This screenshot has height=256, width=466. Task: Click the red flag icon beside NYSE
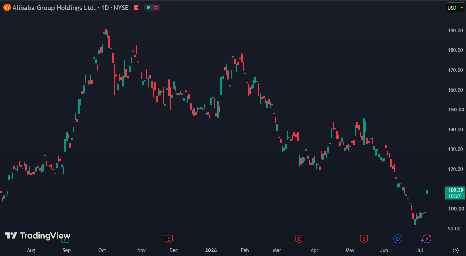click(136, 8)
